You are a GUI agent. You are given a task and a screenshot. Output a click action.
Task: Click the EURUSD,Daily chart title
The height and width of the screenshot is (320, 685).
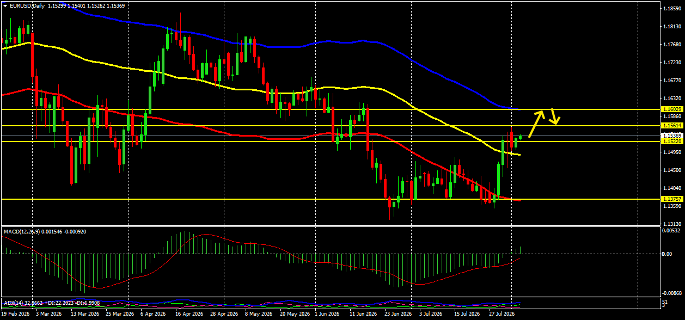click(x=27, y=5)
